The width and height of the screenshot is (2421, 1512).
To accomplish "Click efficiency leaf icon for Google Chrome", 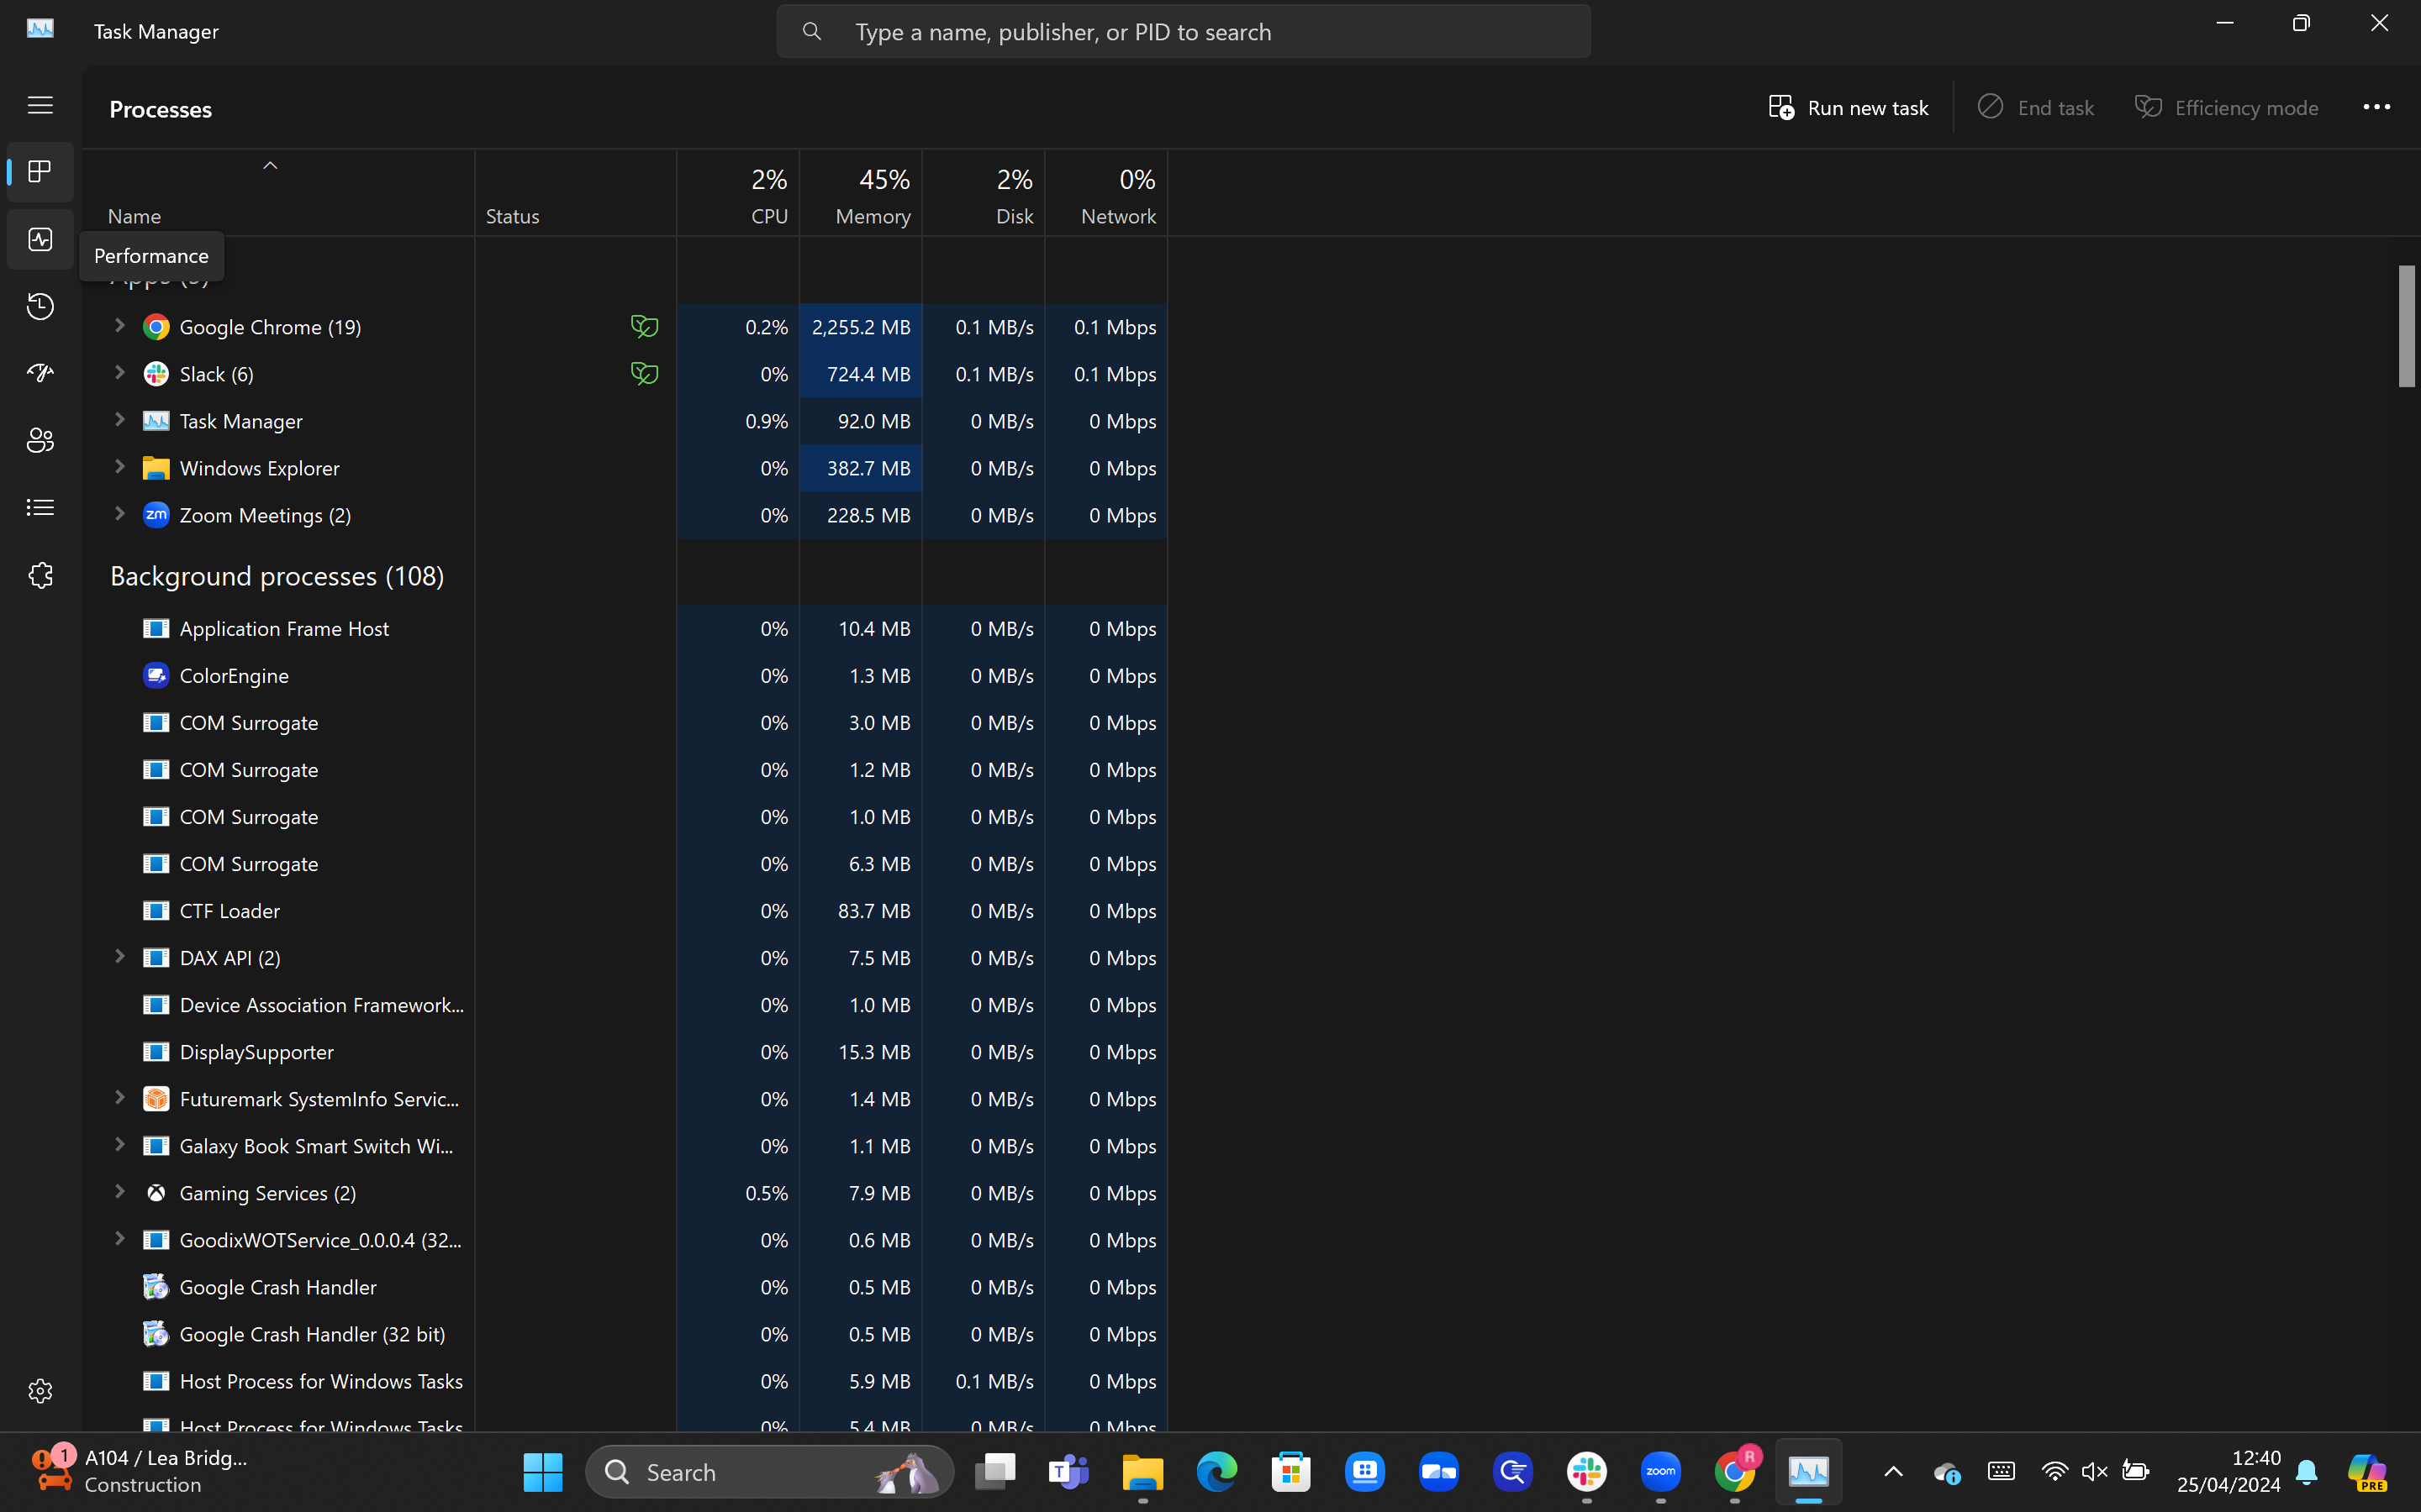I will [x=644, y=326].
